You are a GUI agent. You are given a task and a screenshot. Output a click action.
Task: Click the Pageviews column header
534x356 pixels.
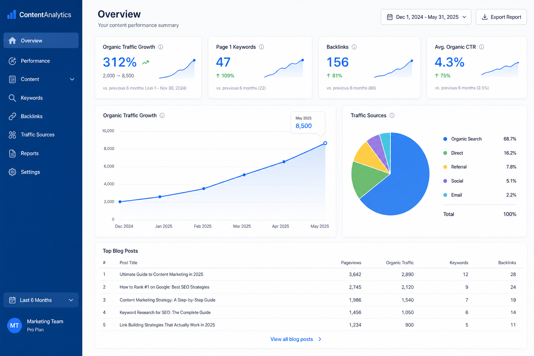(x=351, y=263)
